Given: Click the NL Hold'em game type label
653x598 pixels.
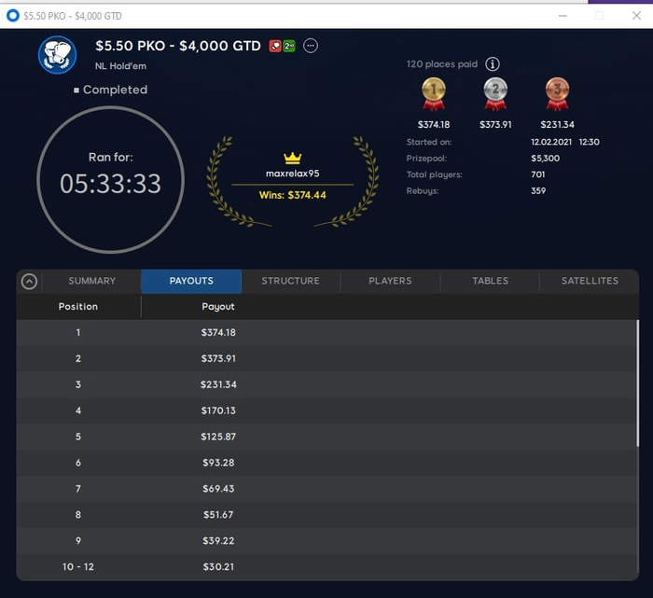Looking at the screenshot, I should (120, 66).
